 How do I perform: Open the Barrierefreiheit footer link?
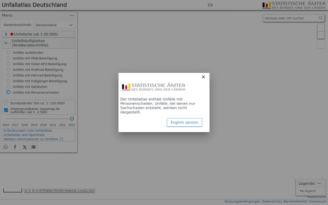coord(295,201)
